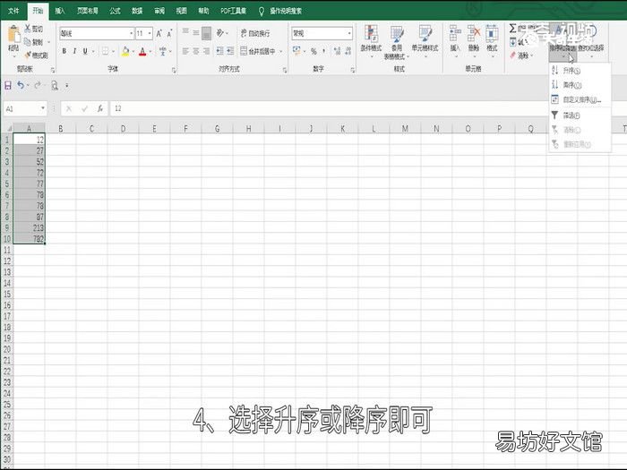The width and height of the screenshot is (627, 470).
Task: Open the phonetic guide (文) icon
Action: [x=163, y=51]
